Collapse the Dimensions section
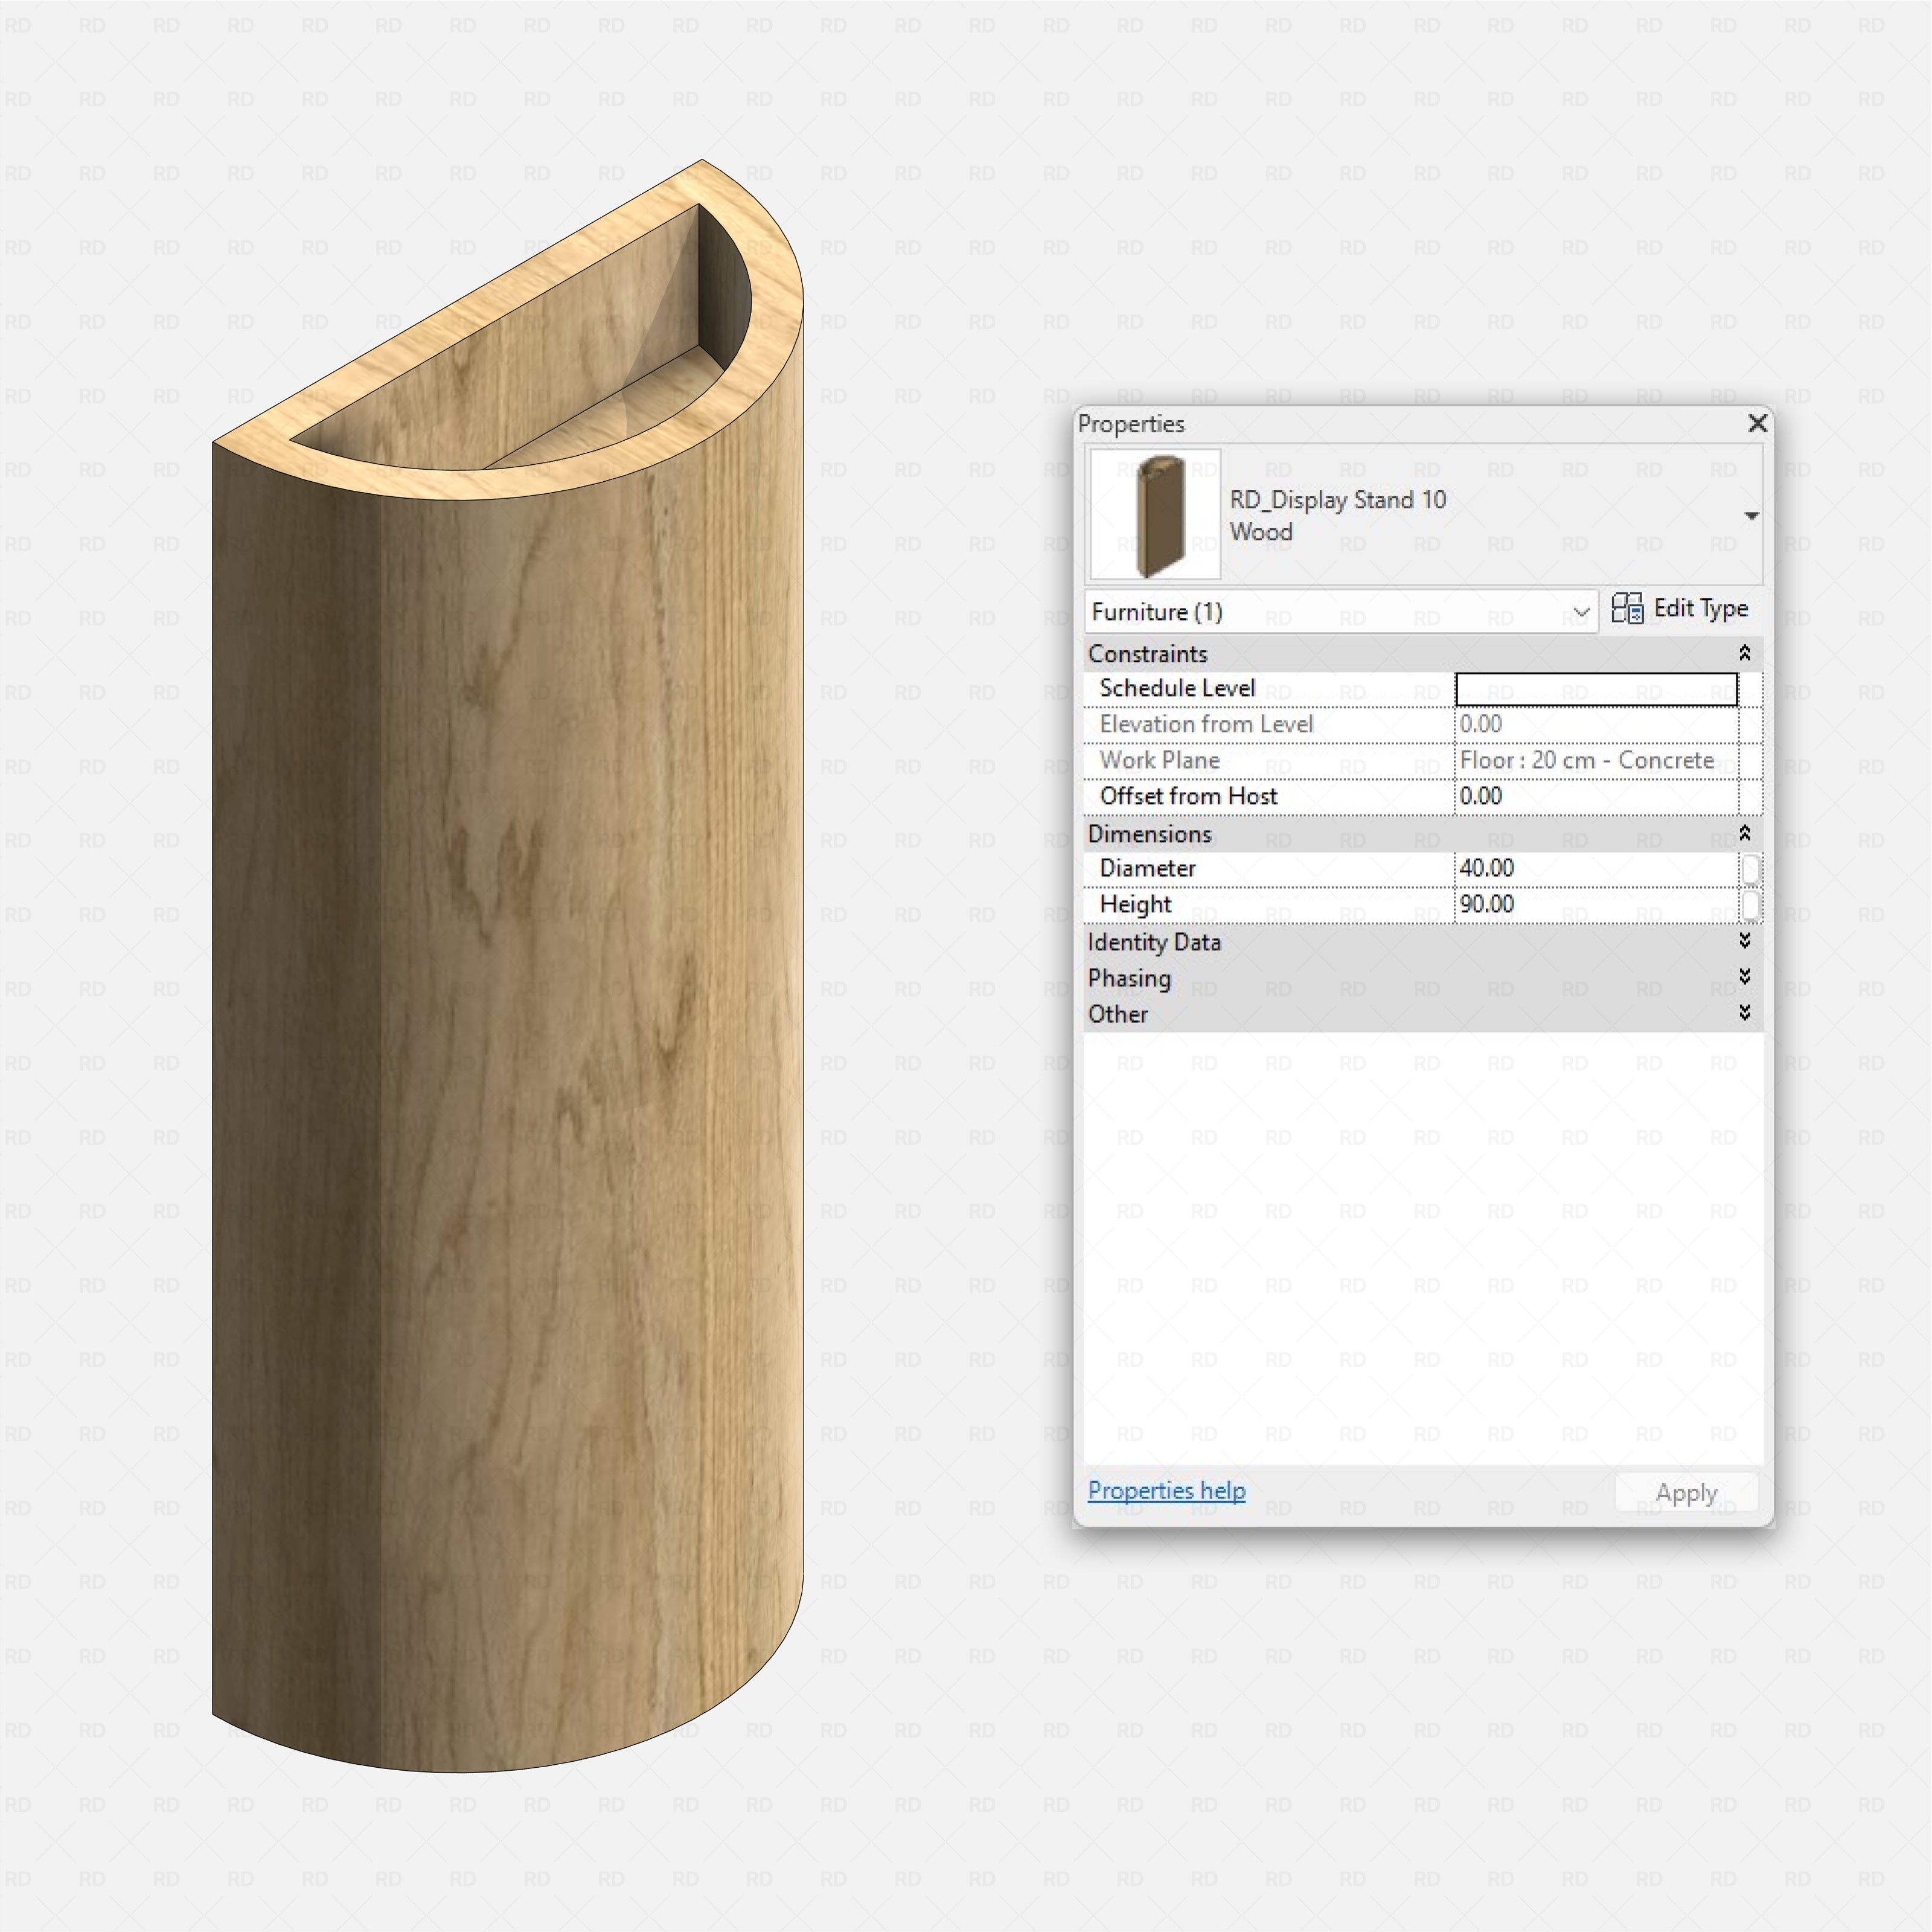The image size is (1932, 1932). [1744, 834]
